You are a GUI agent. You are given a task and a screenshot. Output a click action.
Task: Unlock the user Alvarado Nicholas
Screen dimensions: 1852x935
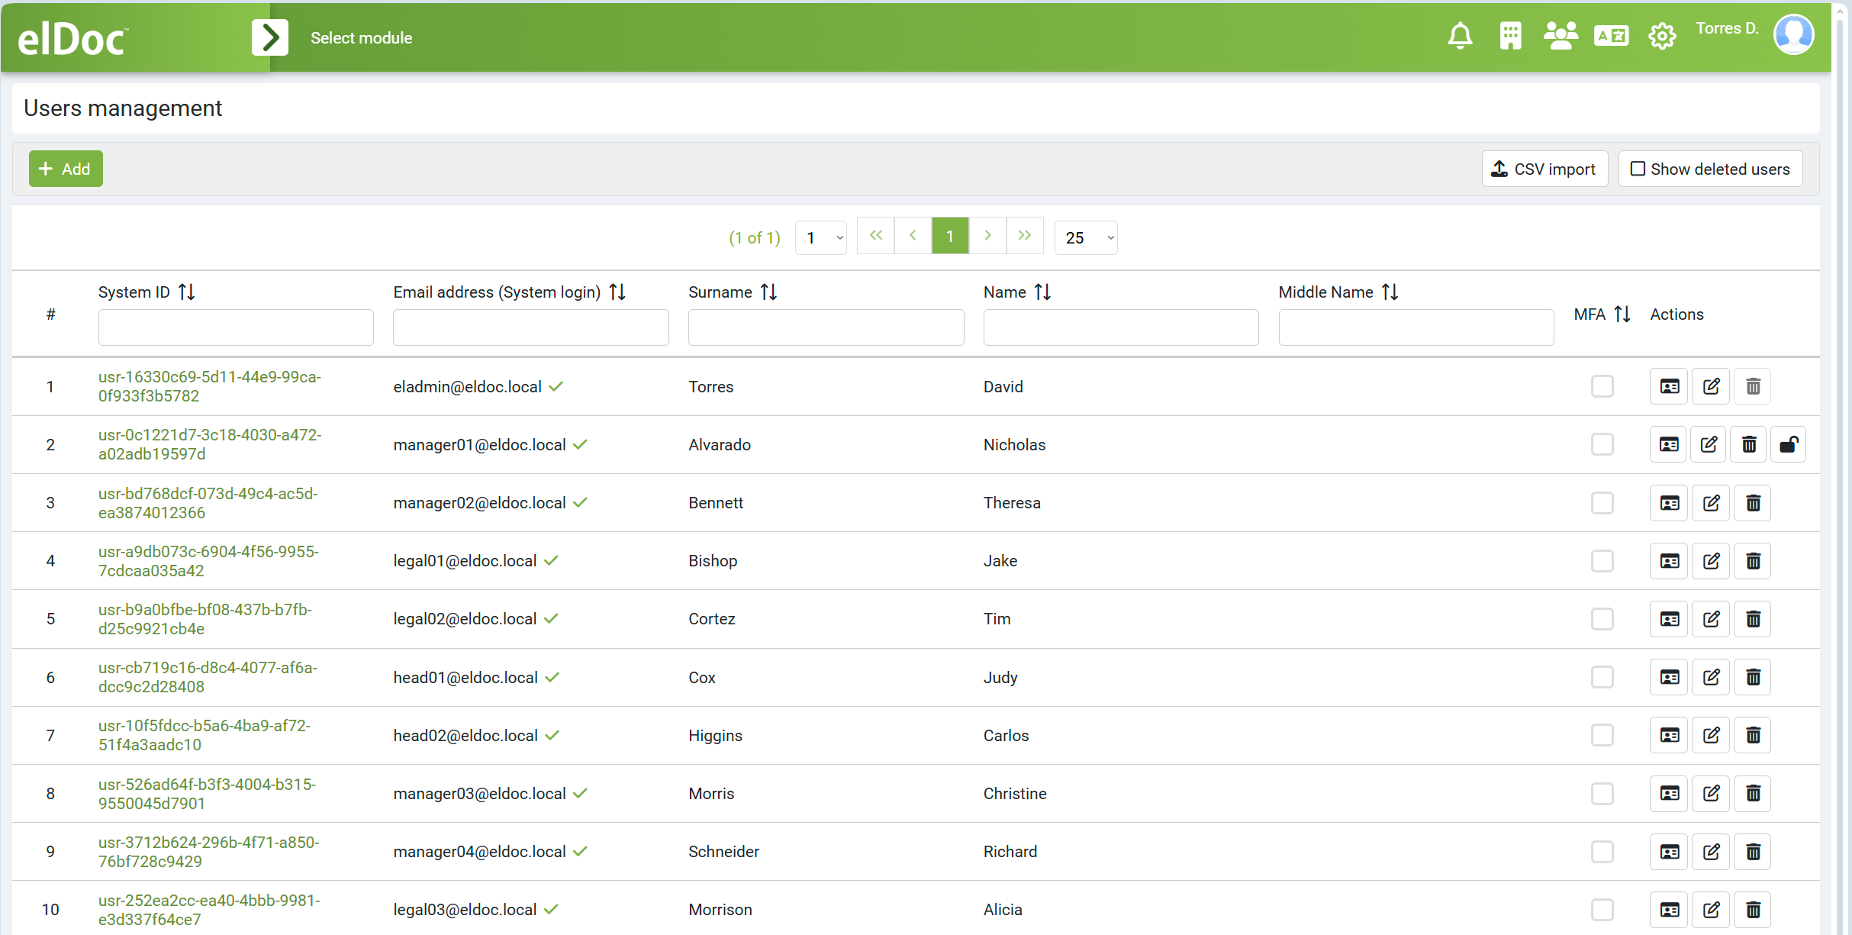point(1789,444)
